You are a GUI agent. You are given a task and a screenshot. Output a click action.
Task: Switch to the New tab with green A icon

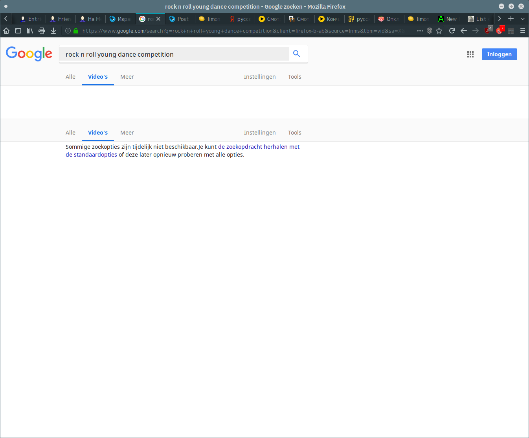point(449,19)
